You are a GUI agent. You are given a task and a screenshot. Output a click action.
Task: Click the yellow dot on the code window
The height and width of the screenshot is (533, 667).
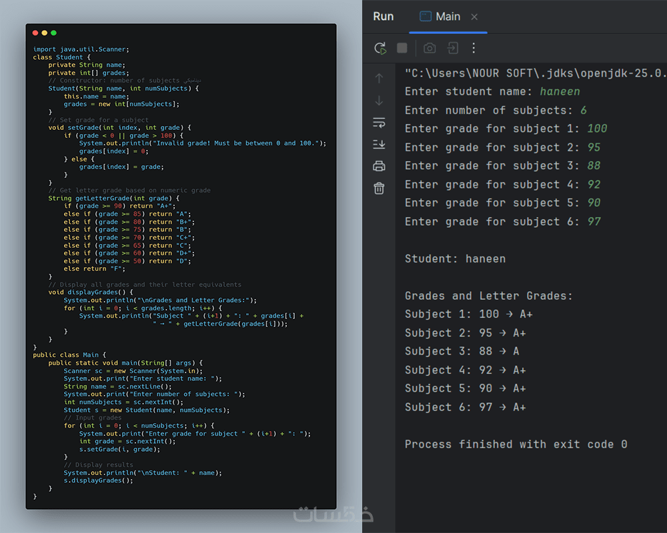pos(45,33)
